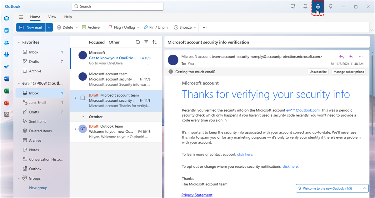The image size is (375, 198).
Task: Launch Excel from the left rail
Action: (6, 91)
